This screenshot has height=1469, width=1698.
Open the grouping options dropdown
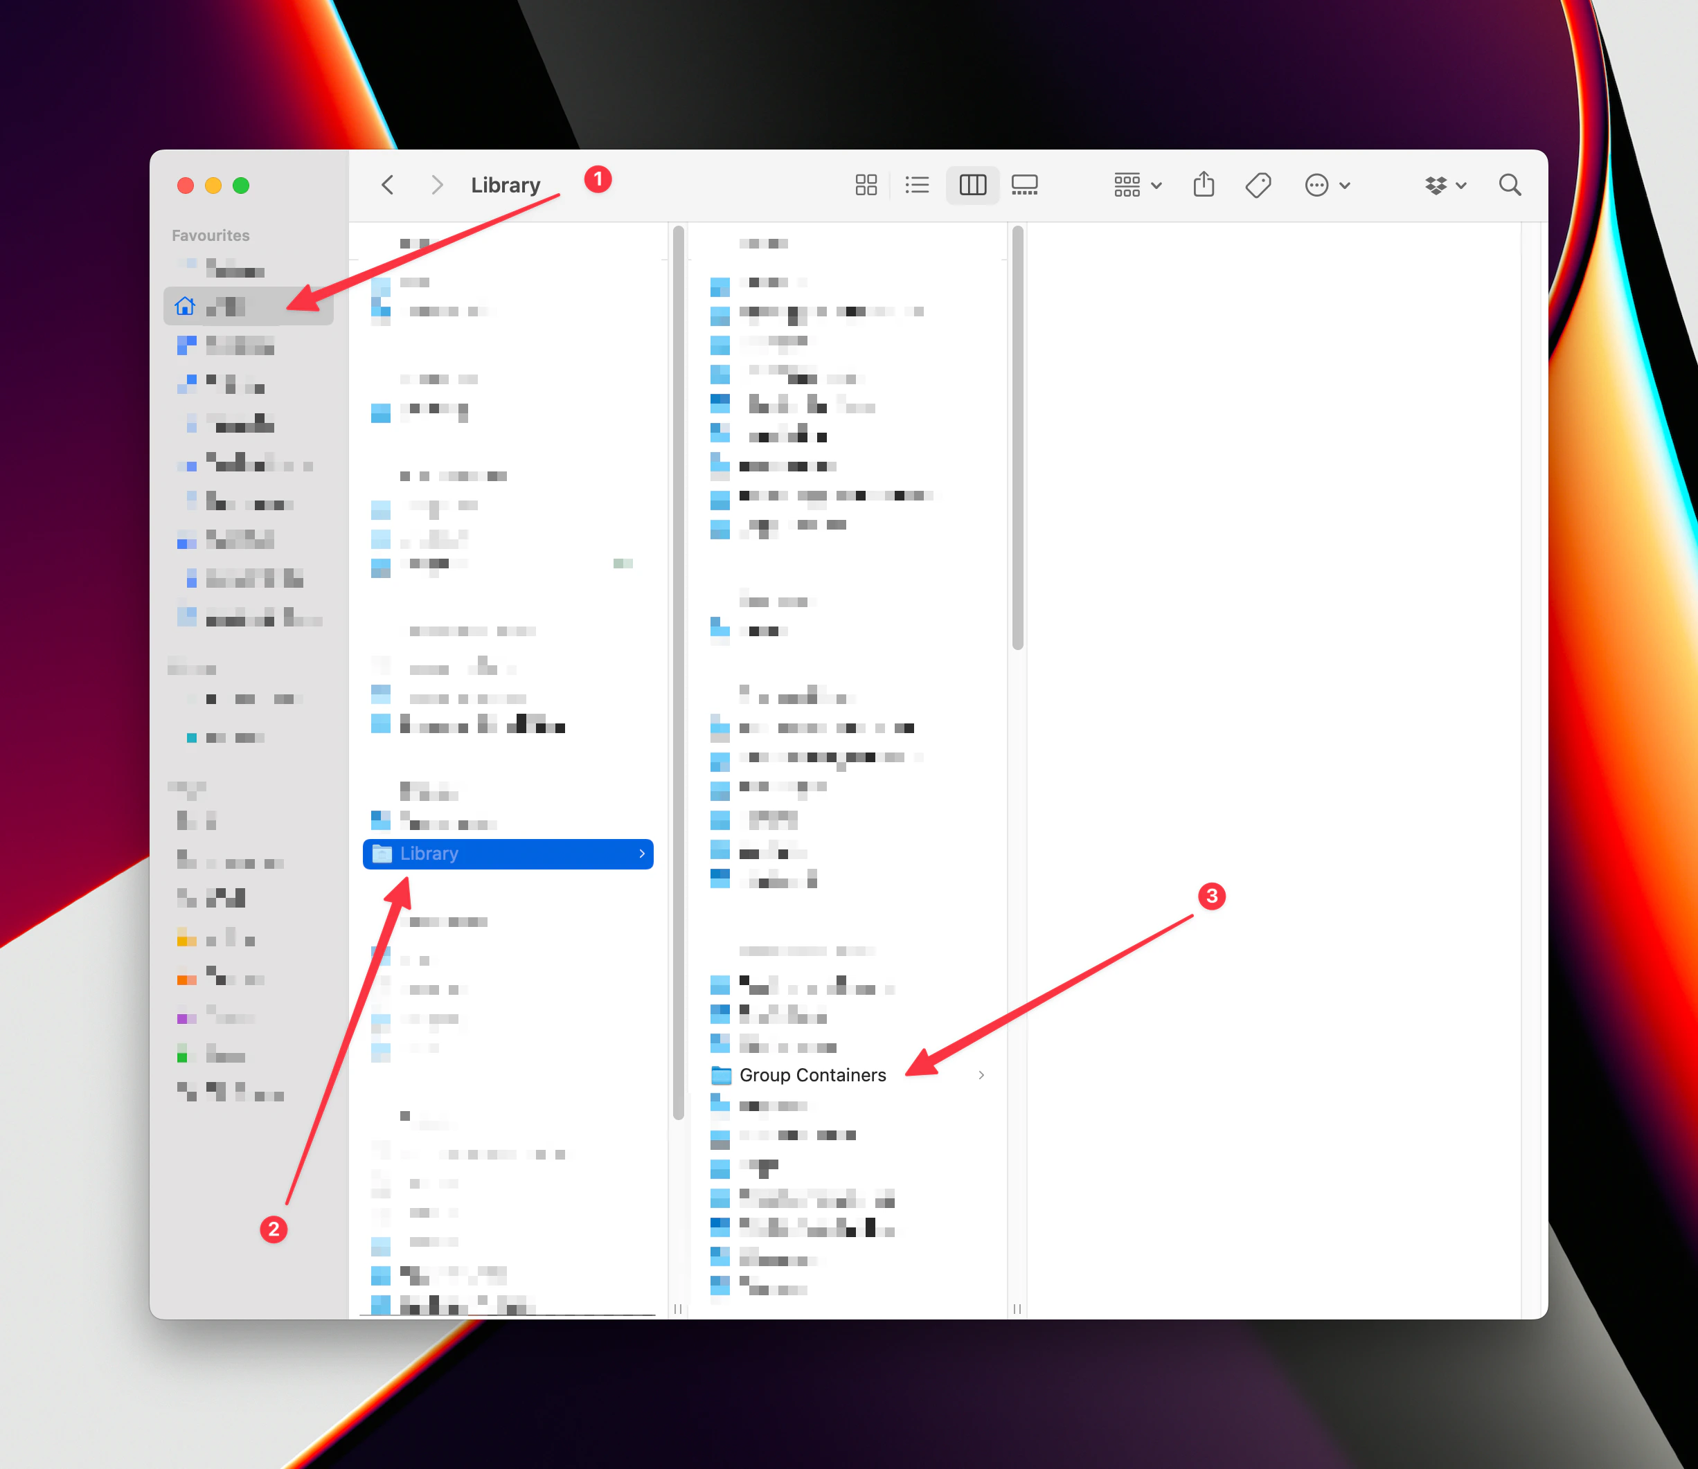click(x=1136, y=184)
